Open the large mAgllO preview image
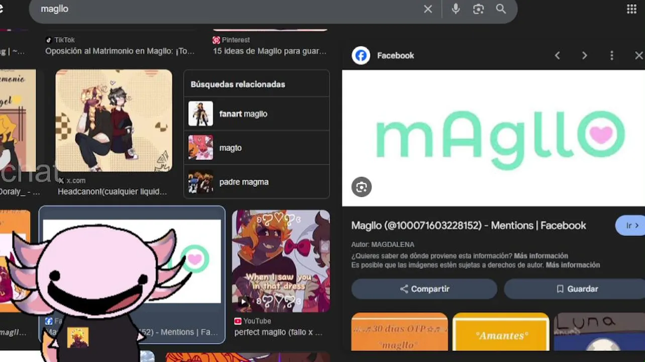Viewport: 645px width, 362px height. click(493, 138)
